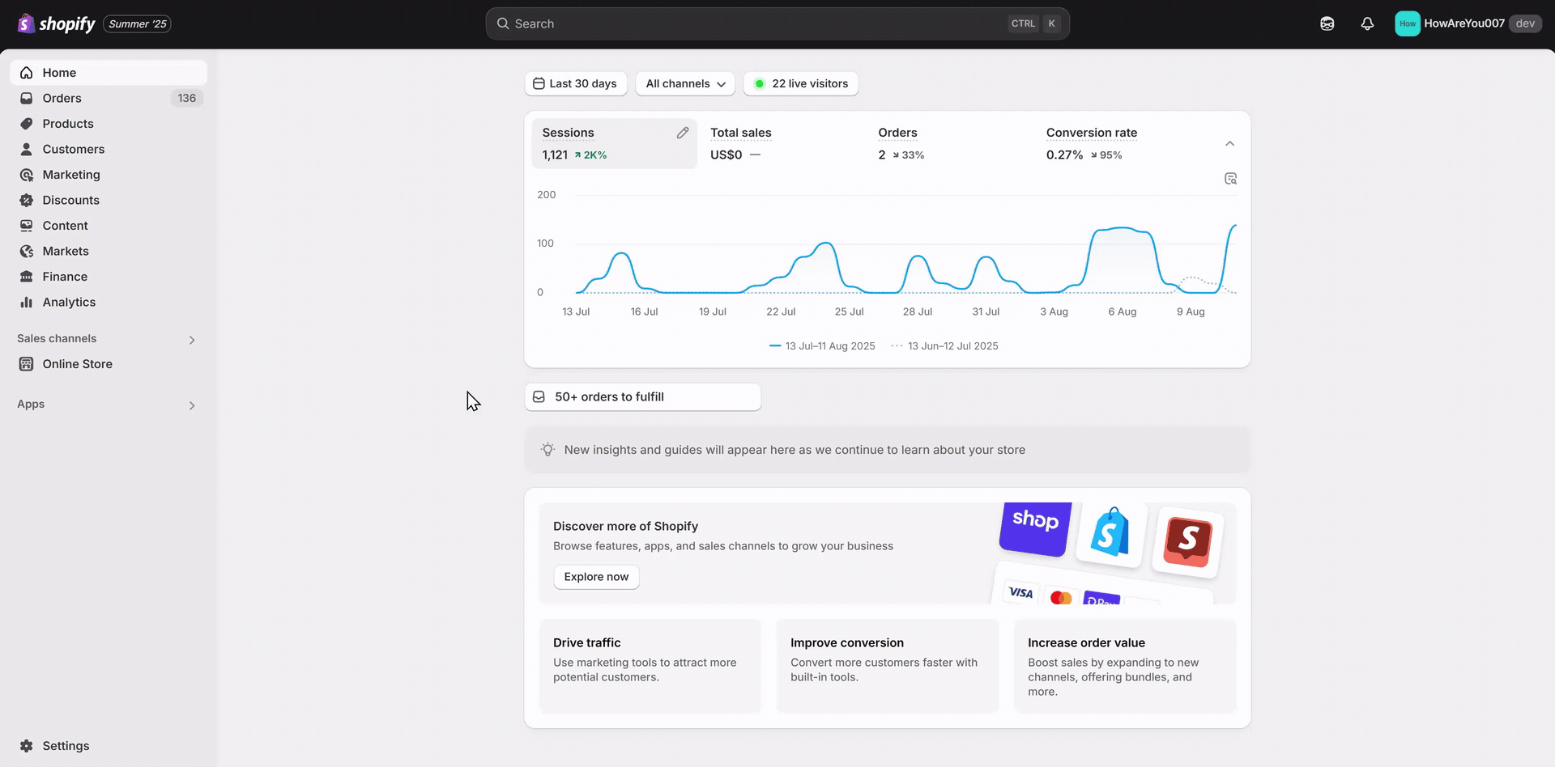Open the Home sidebar icon

coord(27,73)
